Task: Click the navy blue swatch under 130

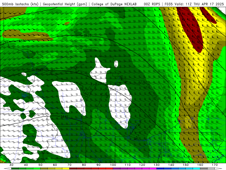Action: point(160,169)
